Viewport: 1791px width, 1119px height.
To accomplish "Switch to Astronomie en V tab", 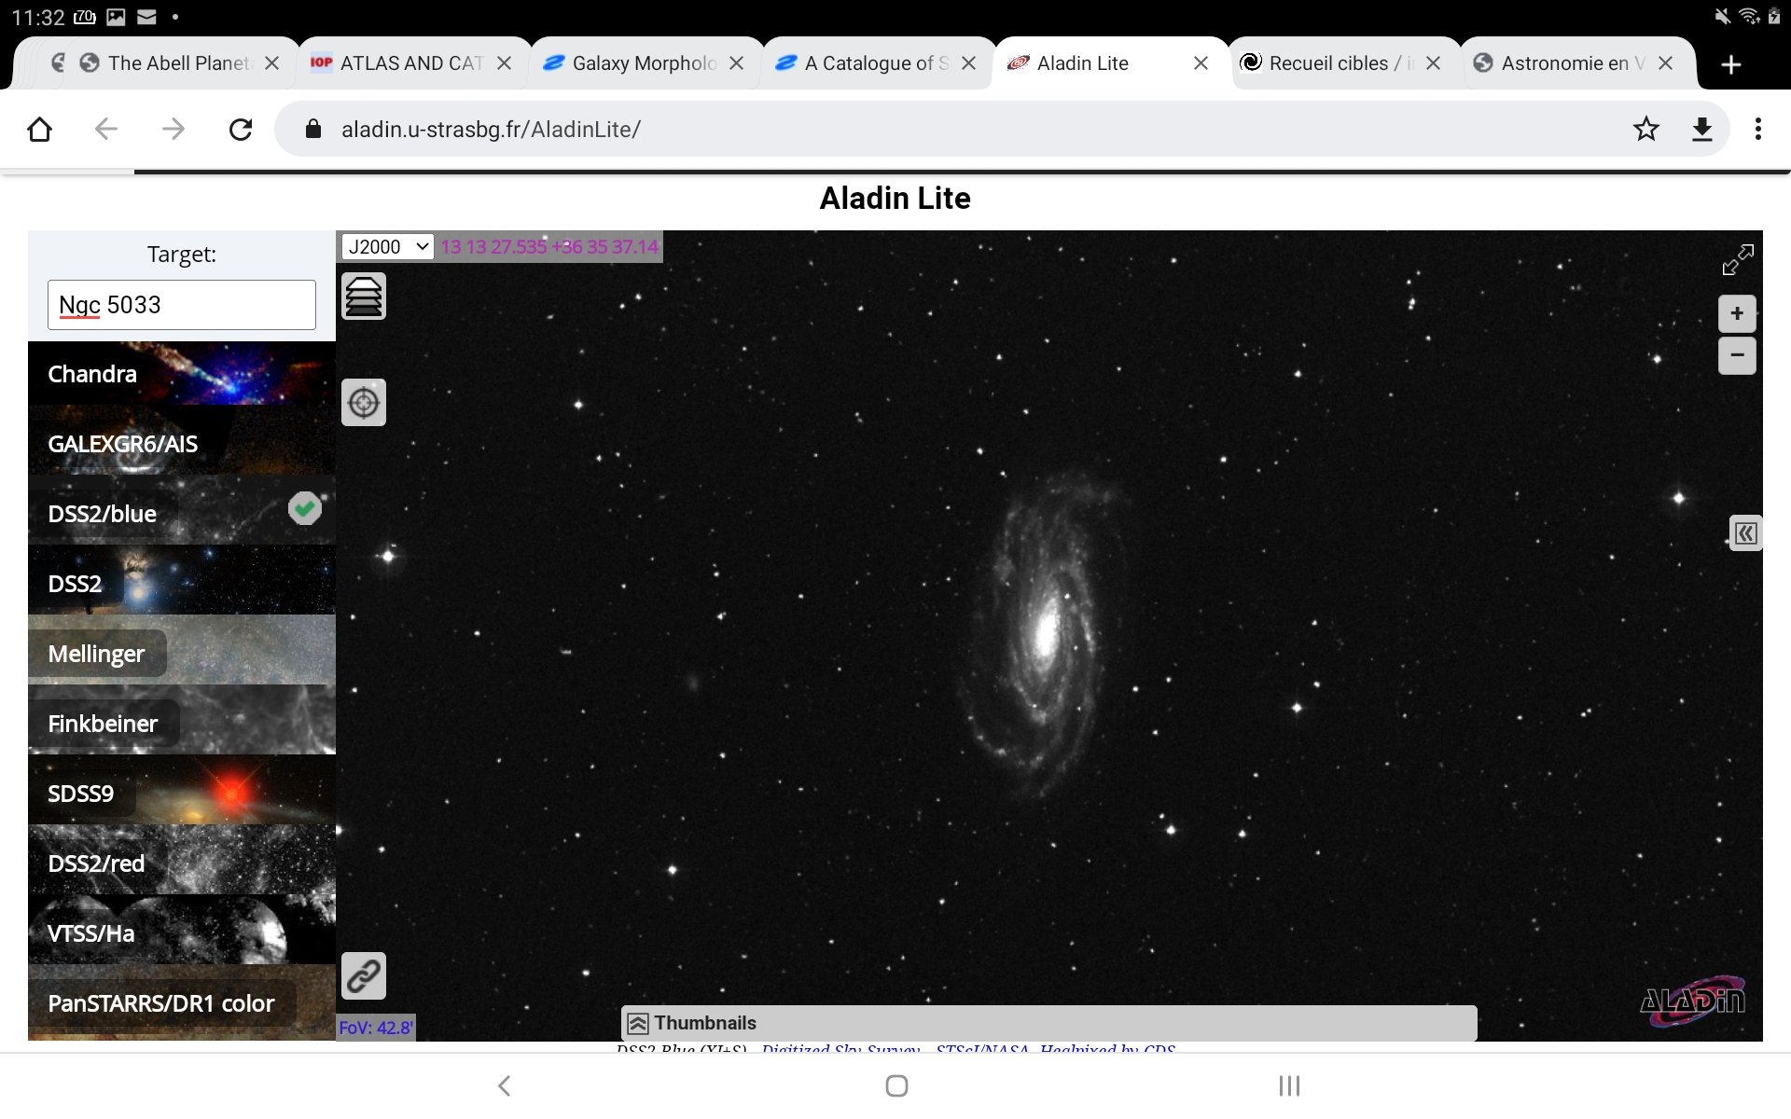I will coord(1573,63).
